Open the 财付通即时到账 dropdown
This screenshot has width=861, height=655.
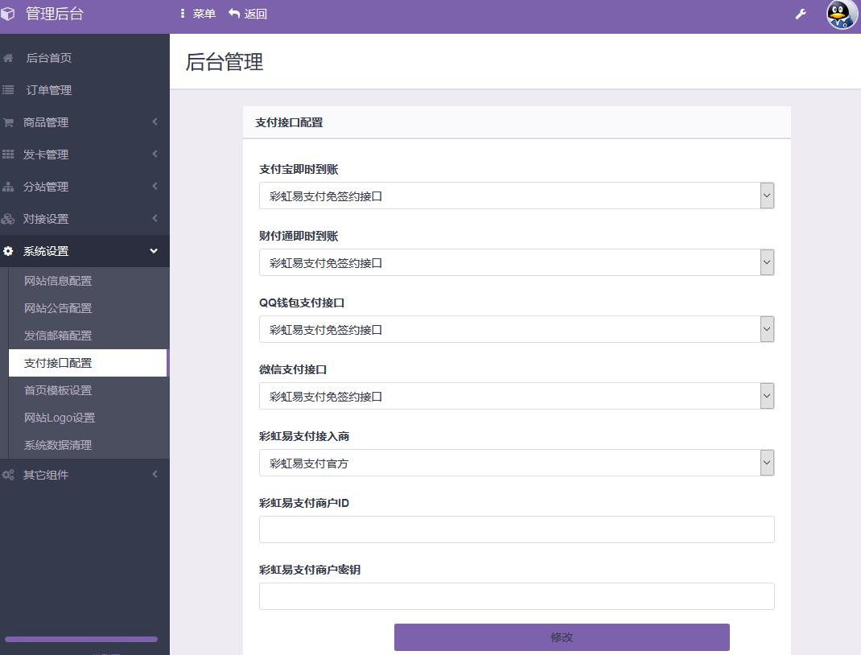click(516, 262)
